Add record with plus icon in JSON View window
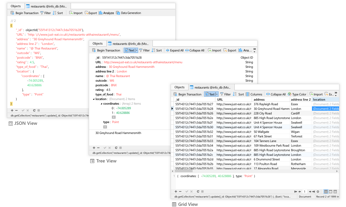This screenshot has width=346, height=207. 12,110
